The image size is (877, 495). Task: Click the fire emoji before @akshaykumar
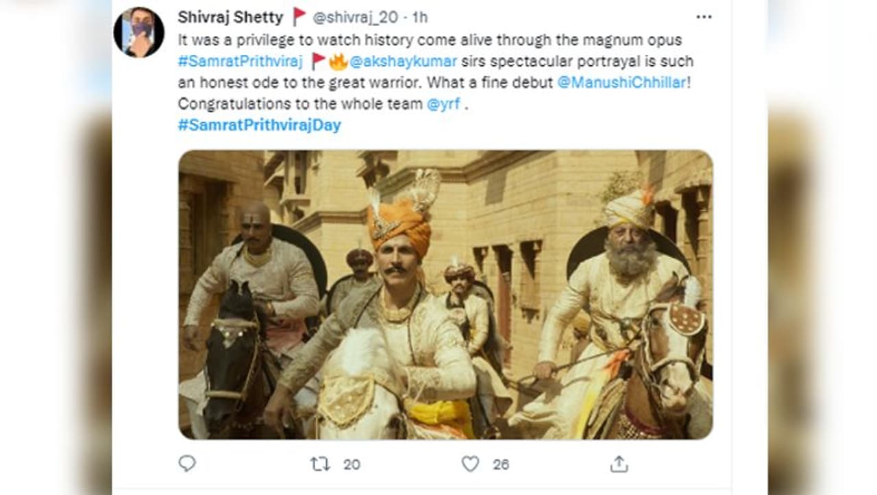[x=338, y=62]
